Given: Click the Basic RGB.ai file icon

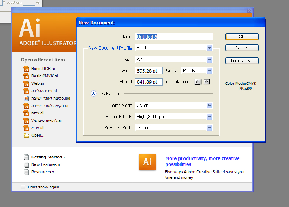Looking at the screenshot, I should (26, 69).
